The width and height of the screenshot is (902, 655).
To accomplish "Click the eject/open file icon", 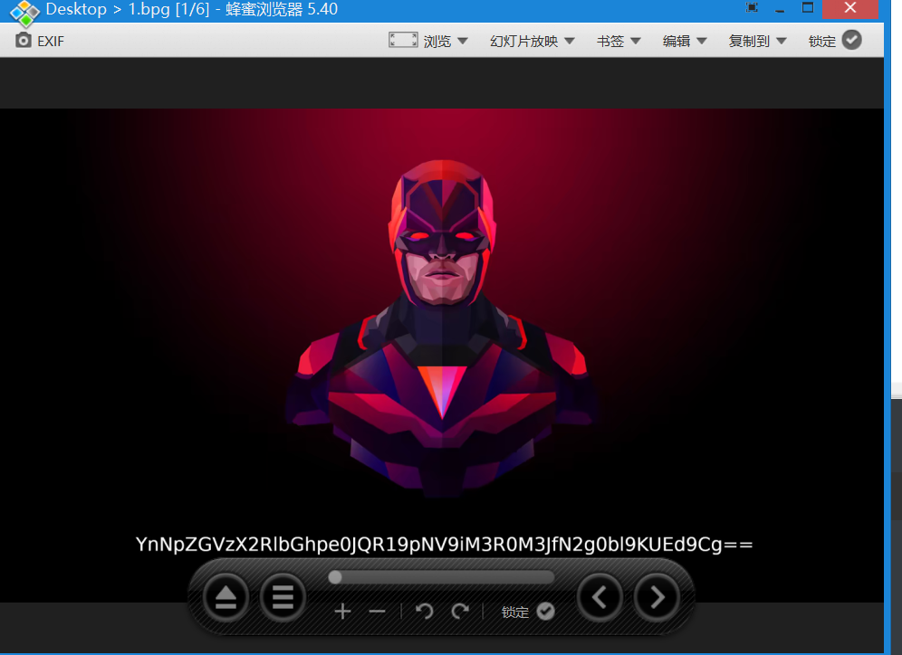I will pos(226,598).
